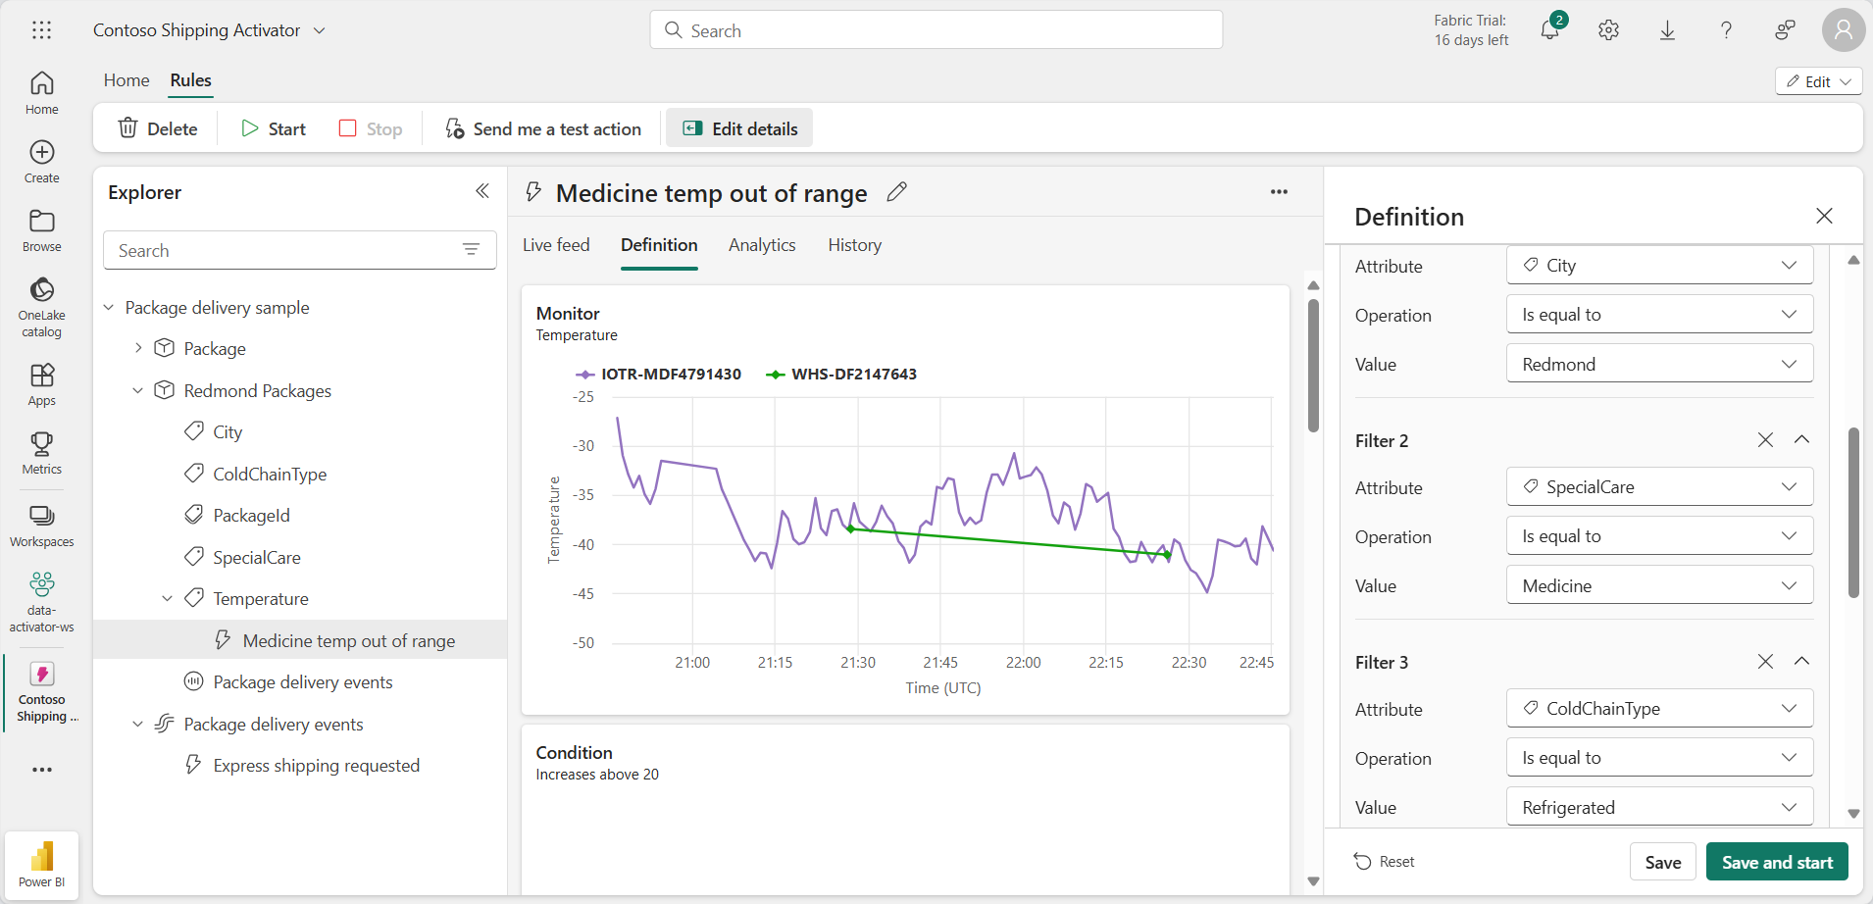Click the feedback people icon
This screenshot has width=1873, height=904.
(1785, 30)
